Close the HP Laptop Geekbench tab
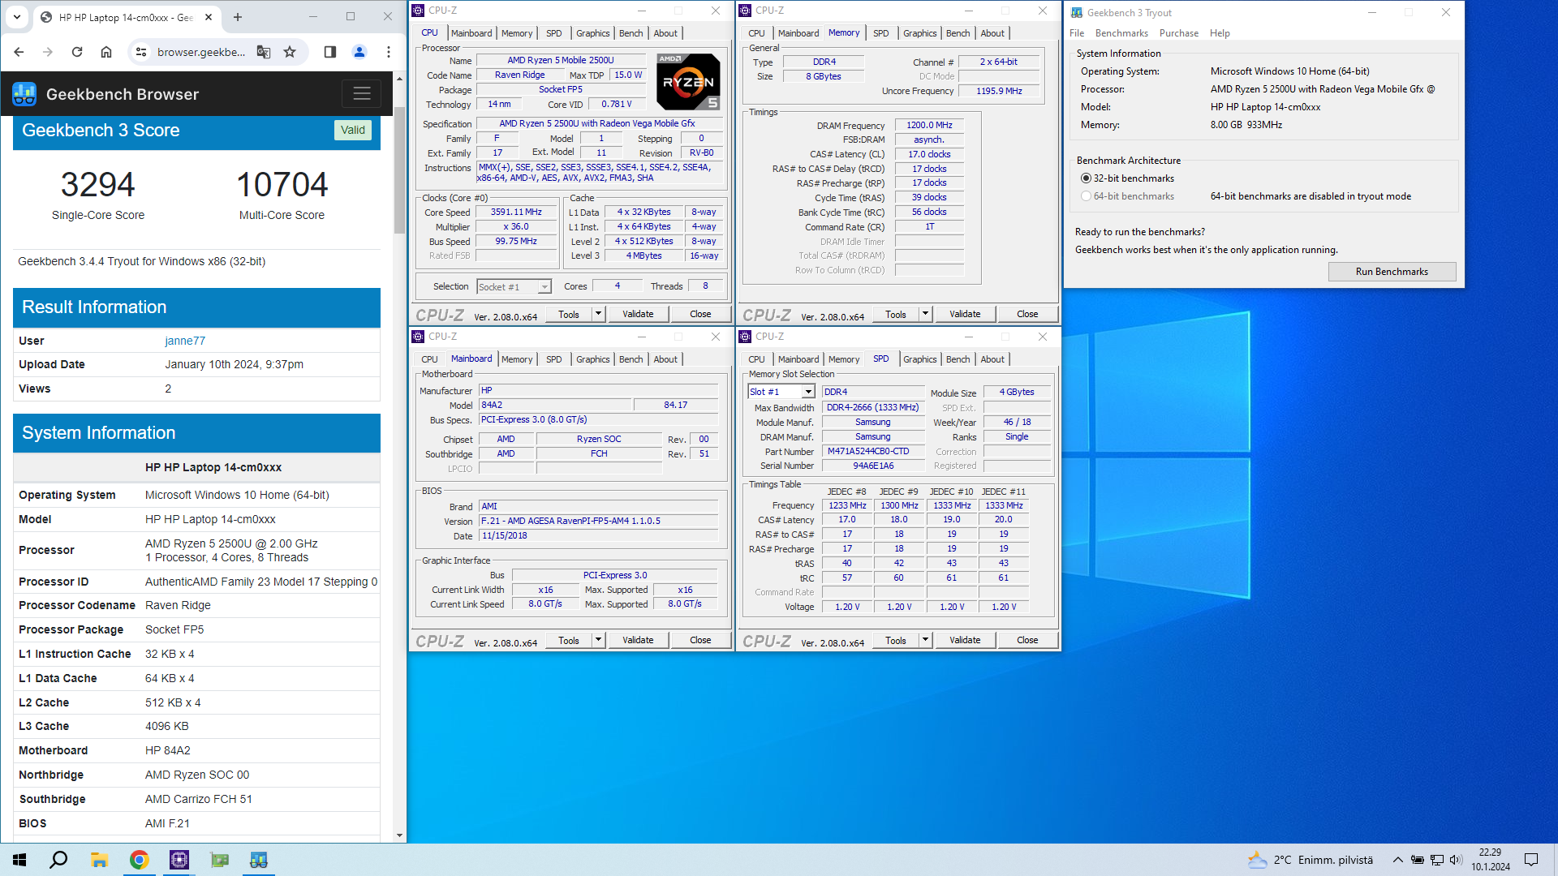 pos(209,16)
